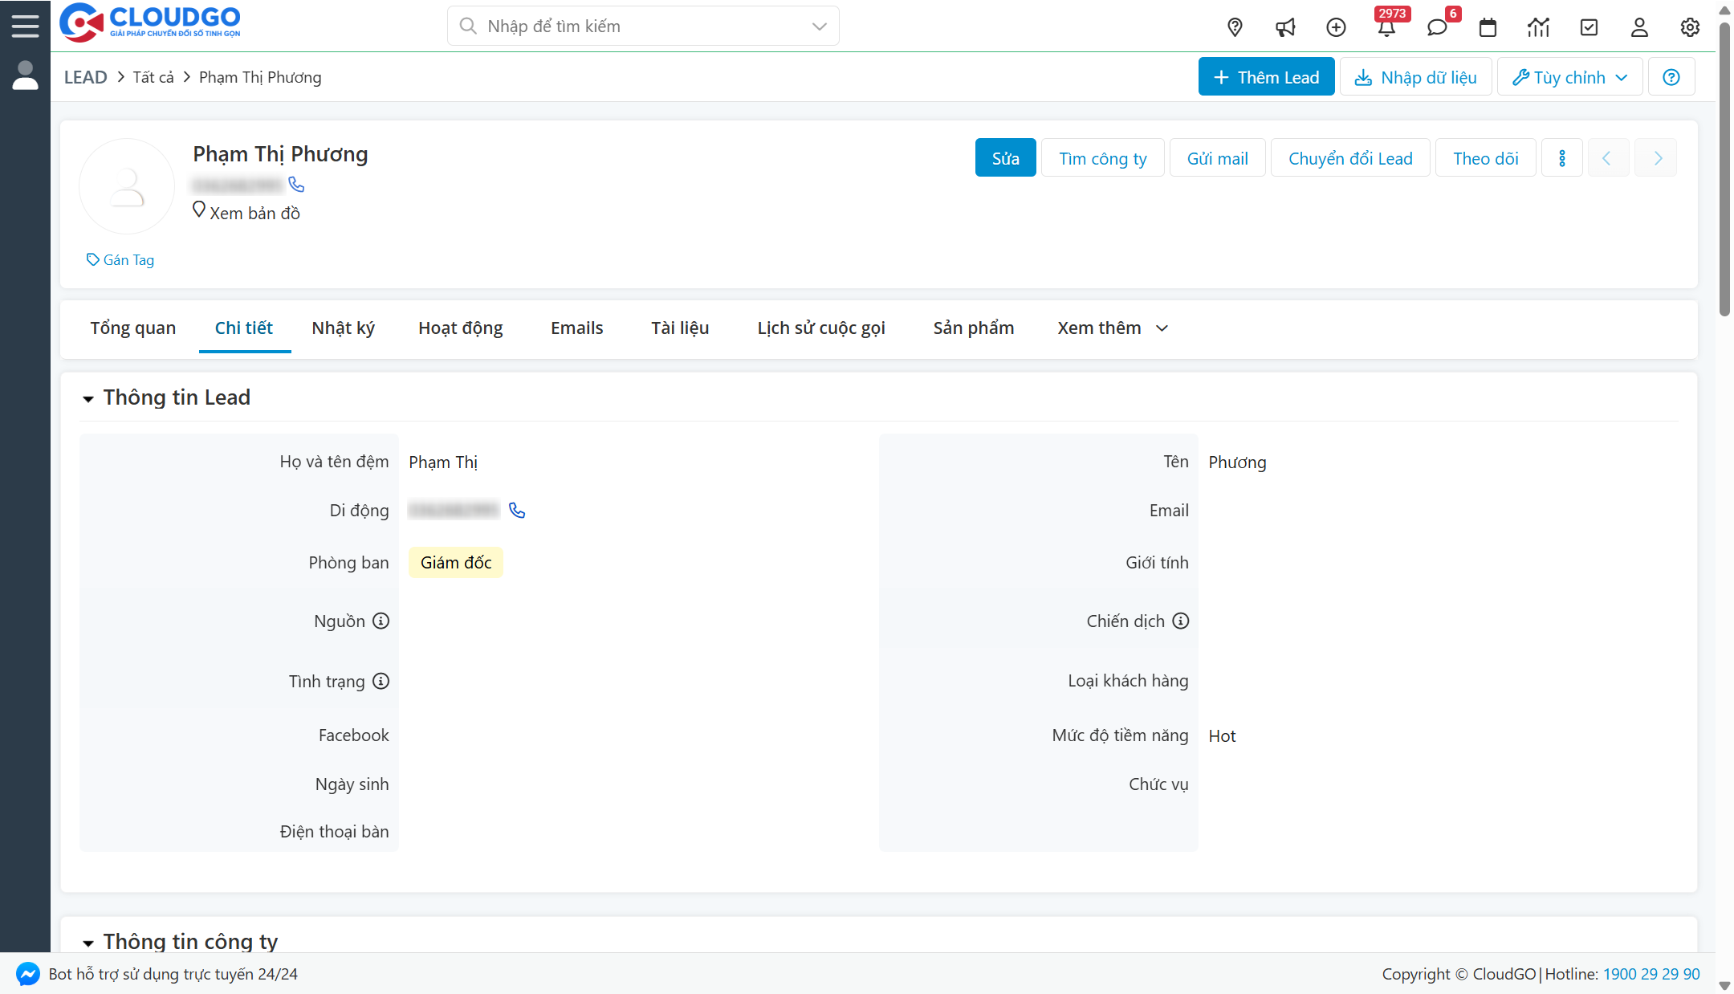Open the settings gear icon

[1690, 27]
